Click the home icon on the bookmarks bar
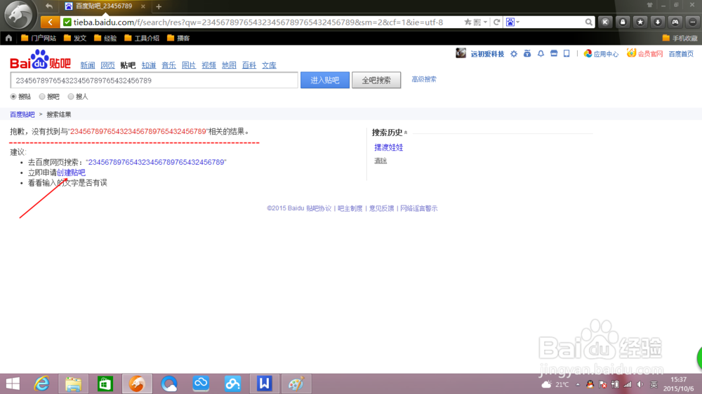 8,38
